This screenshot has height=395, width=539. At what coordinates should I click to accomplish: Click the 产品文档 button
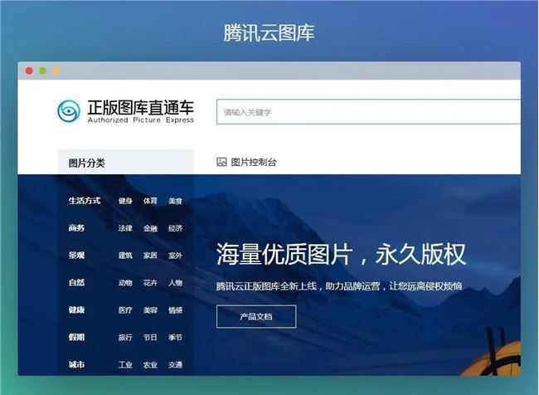click(256, 316)
